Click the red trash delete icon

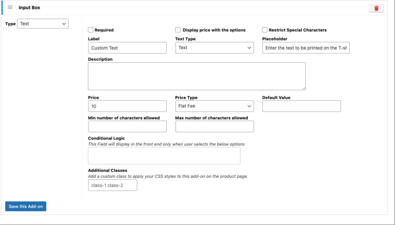pyautogui.click(x=376, y=8)
